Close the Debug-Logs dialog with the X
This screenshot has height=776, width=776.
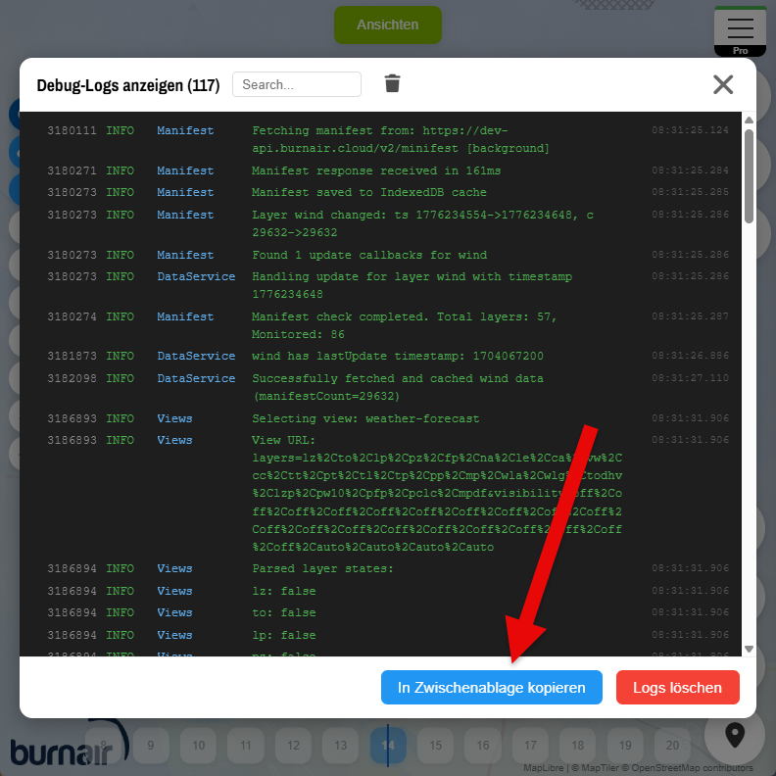[x=723, y=84]
